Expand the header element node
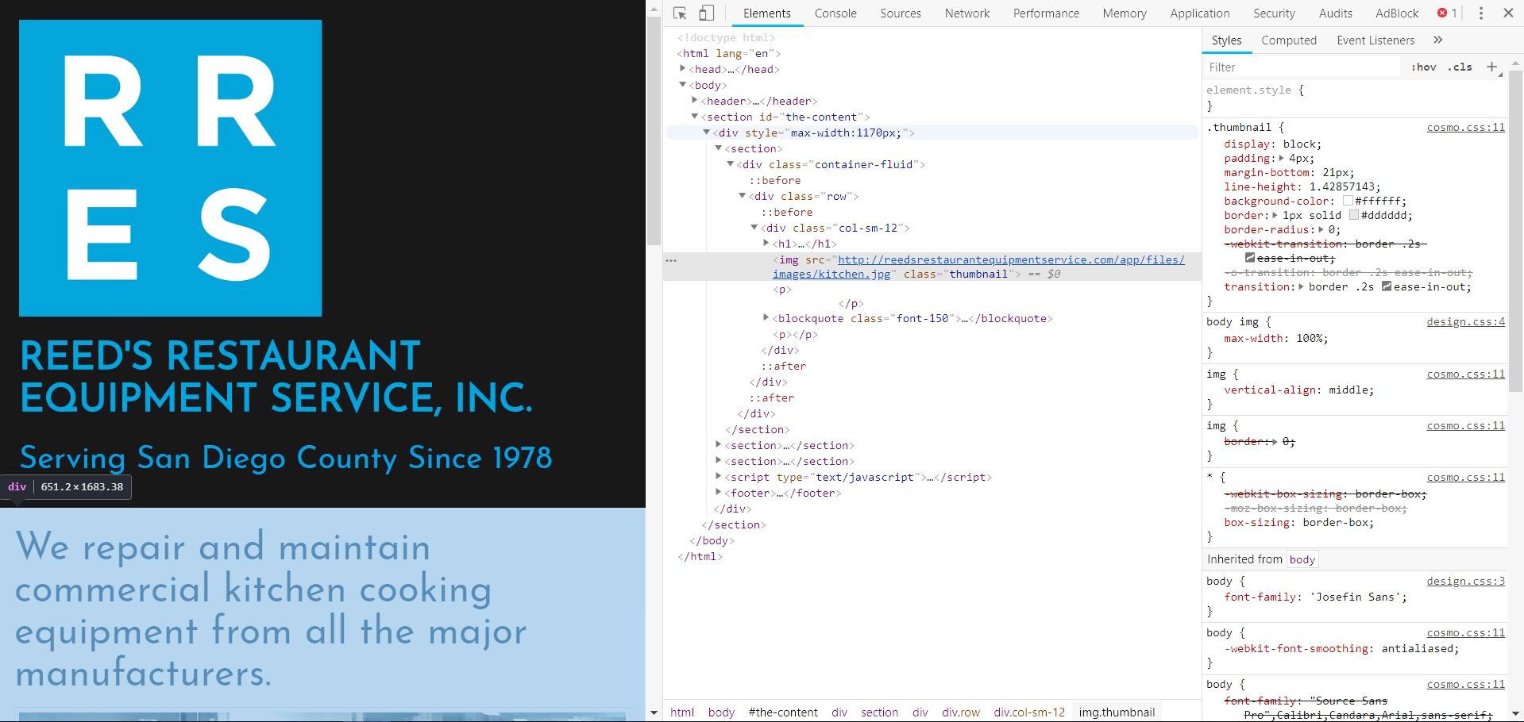 point(695,101)
